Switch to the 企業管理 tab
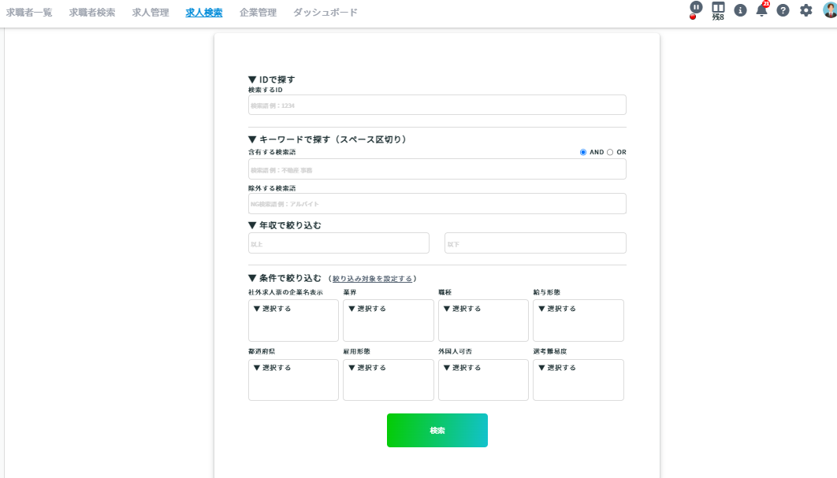837x478 pixels. point(258,13)
